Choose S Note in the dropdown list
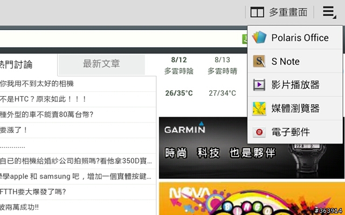This screenshot has height=215, width=345. click(295, 61)
